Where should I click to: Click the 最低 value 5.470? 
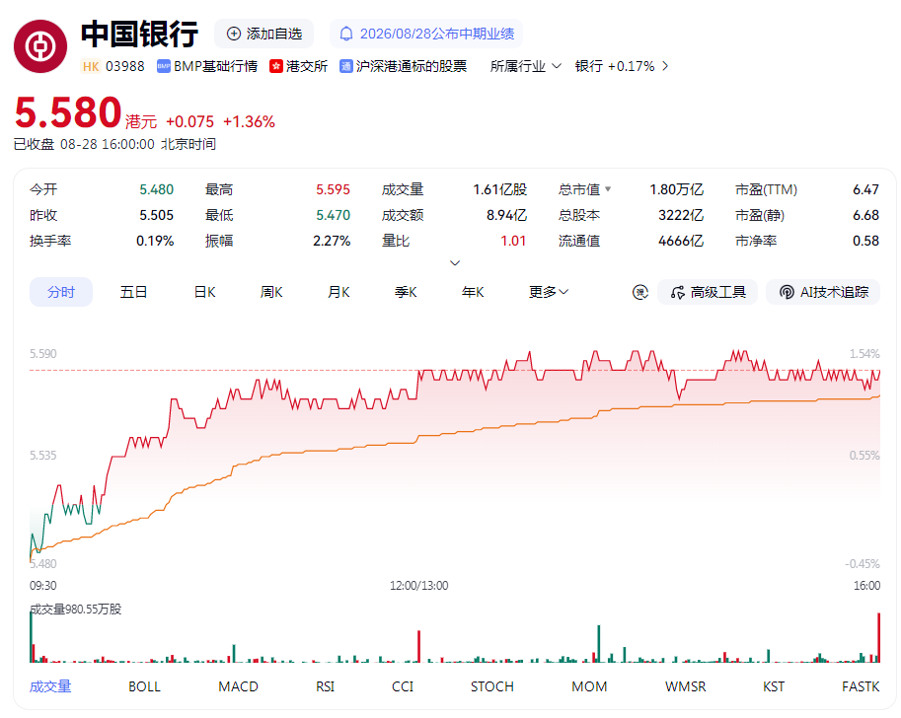pos(333,215)
